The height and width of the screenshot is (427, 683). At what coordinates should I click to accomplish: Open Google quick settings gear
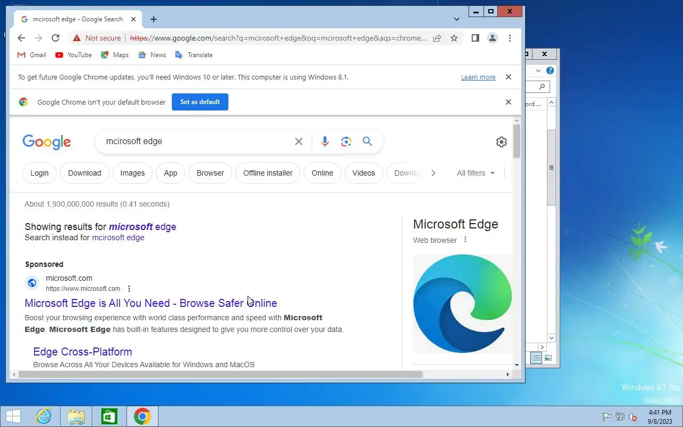502,142
